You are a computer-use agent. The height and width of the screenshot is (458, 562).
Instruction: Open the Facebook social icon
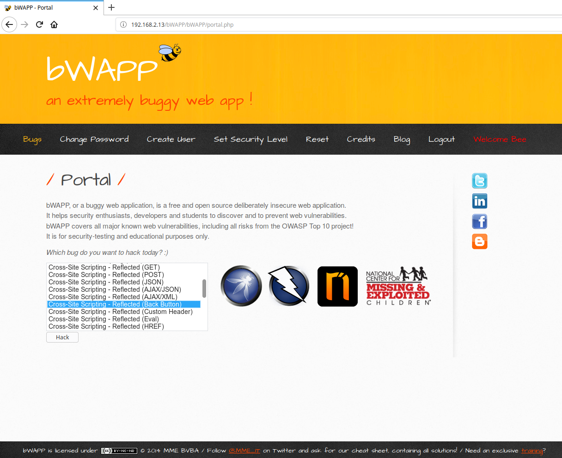coord(480,221)
